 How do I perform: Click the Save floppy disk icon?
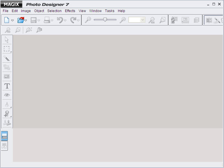pos(34,20)
